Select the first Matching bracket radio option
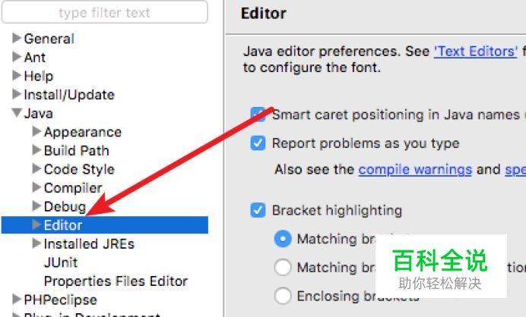 pyautogui.click(x=283, y=239)
